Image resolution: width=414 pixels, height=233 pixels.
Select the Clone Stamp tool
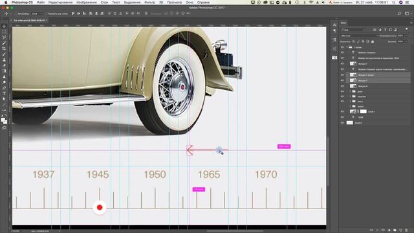[4, 60]
